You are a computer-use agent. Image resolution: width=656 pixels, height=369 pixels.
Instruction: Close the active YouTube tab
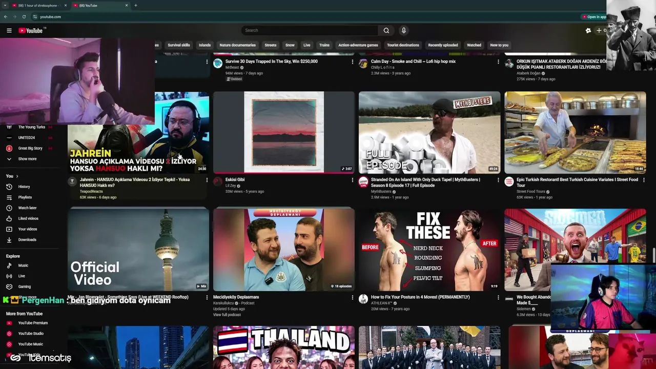127,6
